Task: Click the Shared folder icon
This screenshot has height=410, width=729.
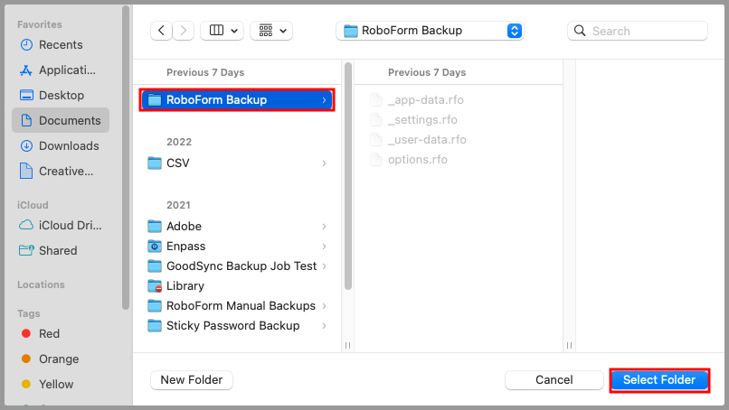Action: [26, 251]
